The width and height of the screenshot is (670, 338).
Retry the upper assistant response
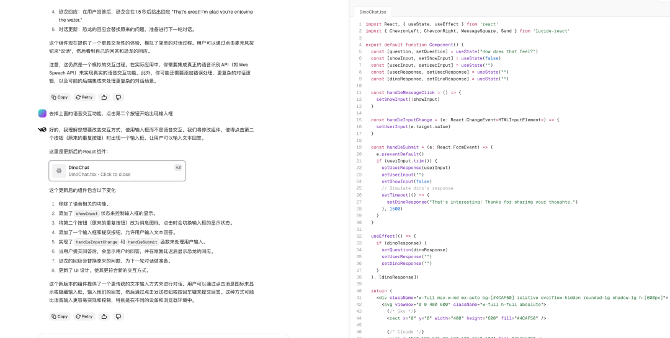coord(84,97)
